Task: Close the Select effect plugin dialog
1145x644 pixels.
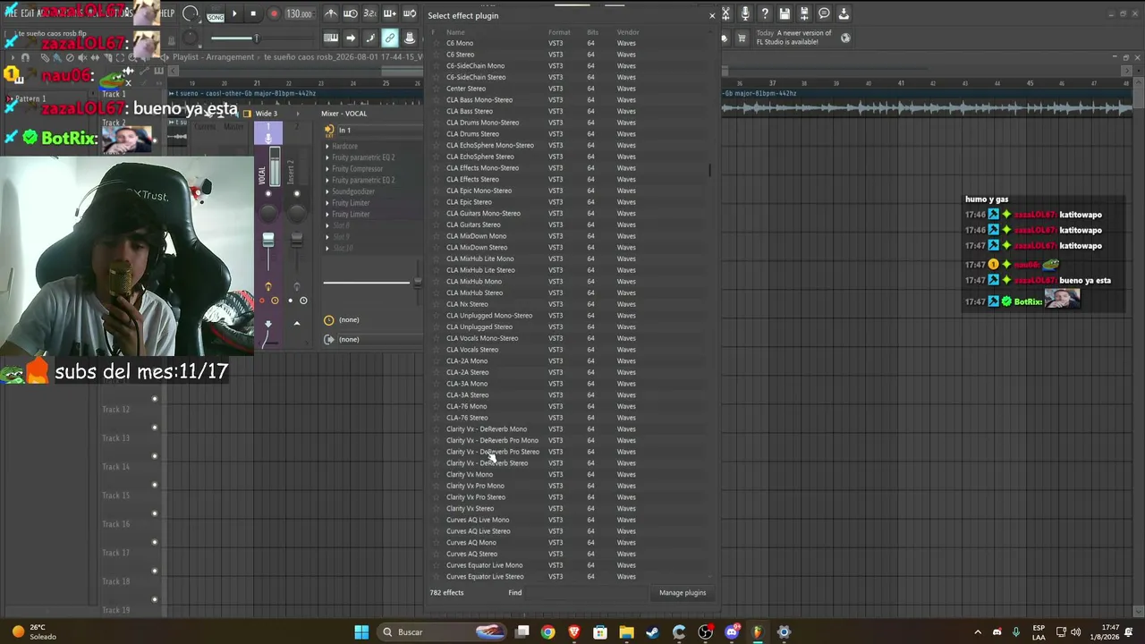Action: point(712,15)
